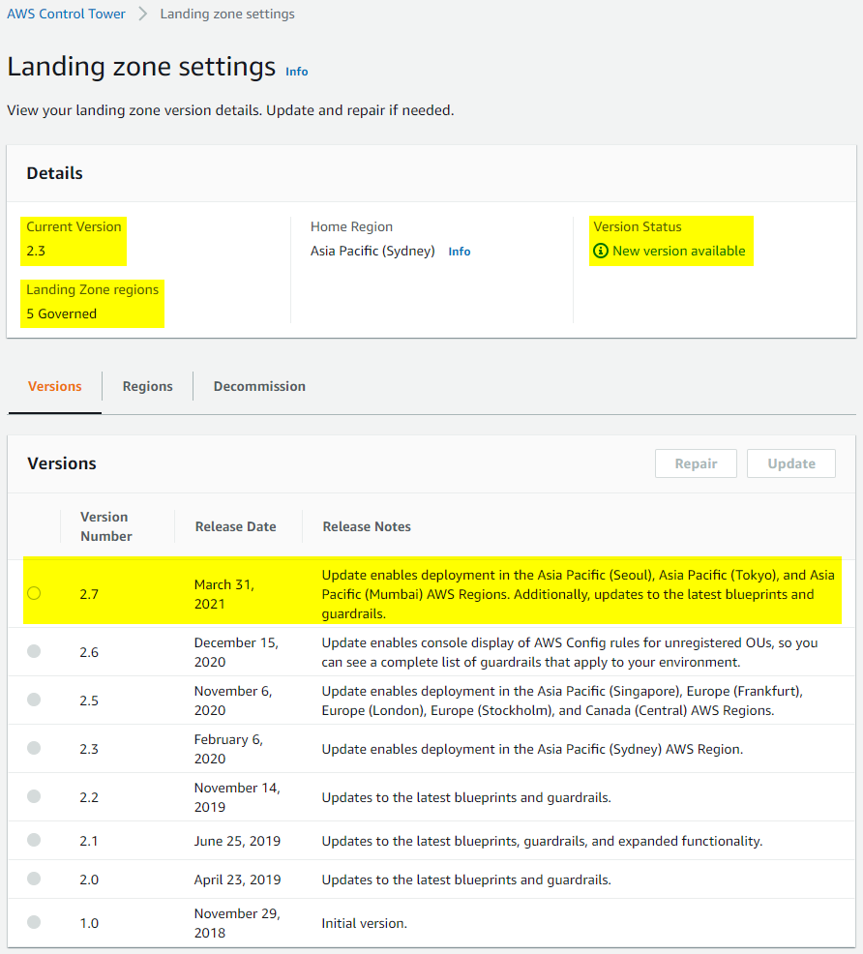Viewport: 863px width, 954px height.
Task: Click version number 2.7 cell
Action: 89,594
